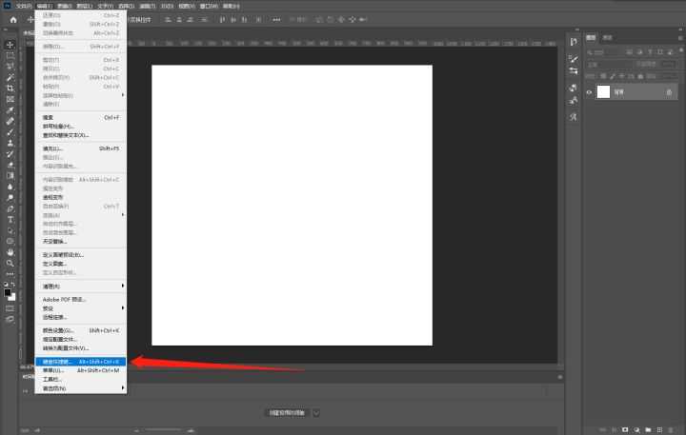The image size is (686, 435).
Task: Select the Crop tool
Action: click(x=10, y=89)
